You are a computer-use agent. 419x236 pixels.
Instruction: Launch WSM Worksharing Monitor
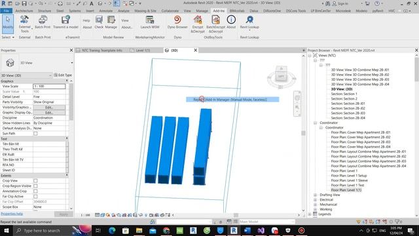(x=150, y=22)
